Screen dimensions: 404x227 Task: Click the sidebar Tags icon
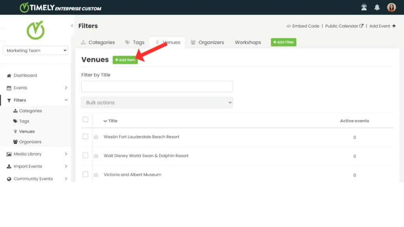(15, 121)
